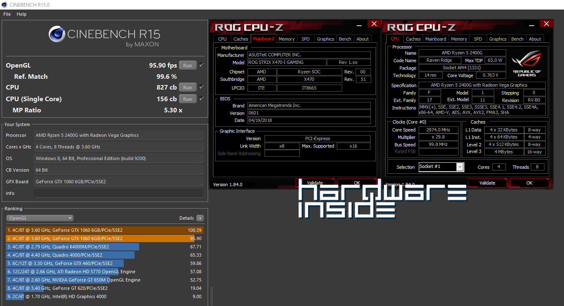The height and width of the screenshot is (306, 564).
Task: Toggle the CPU Single Core checkbox
Action: [x=201, y=99]
